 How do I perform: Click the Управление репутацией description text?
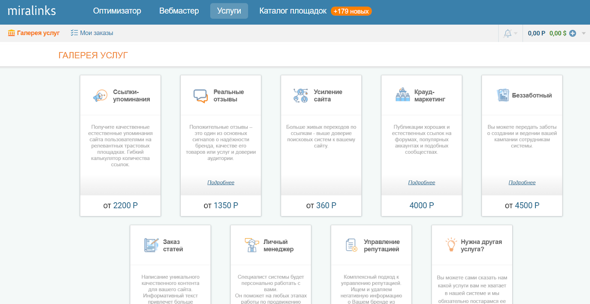[371, 289]
